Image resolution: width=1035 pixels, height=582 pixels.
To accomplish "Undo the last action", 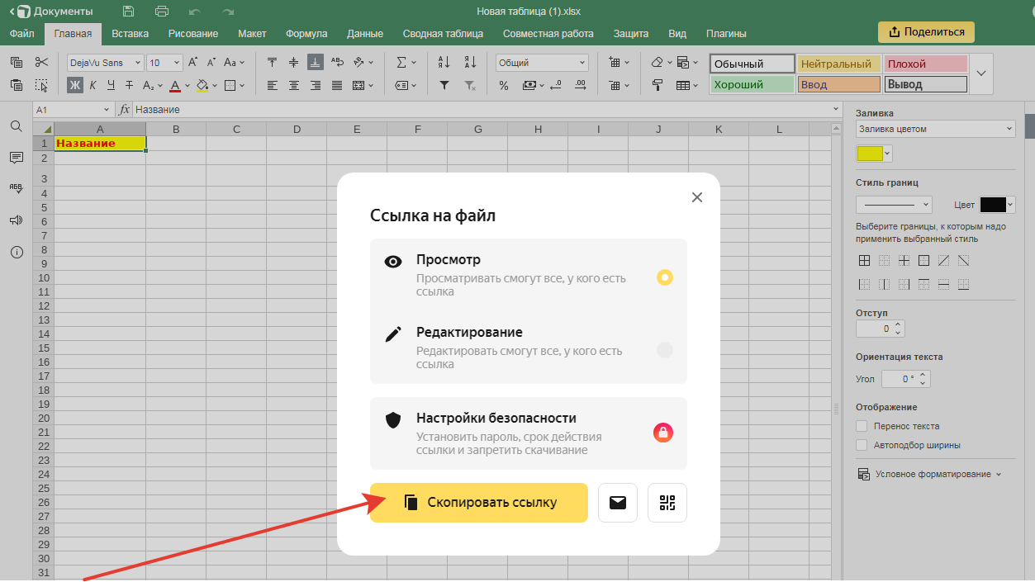I will (195, 12).
